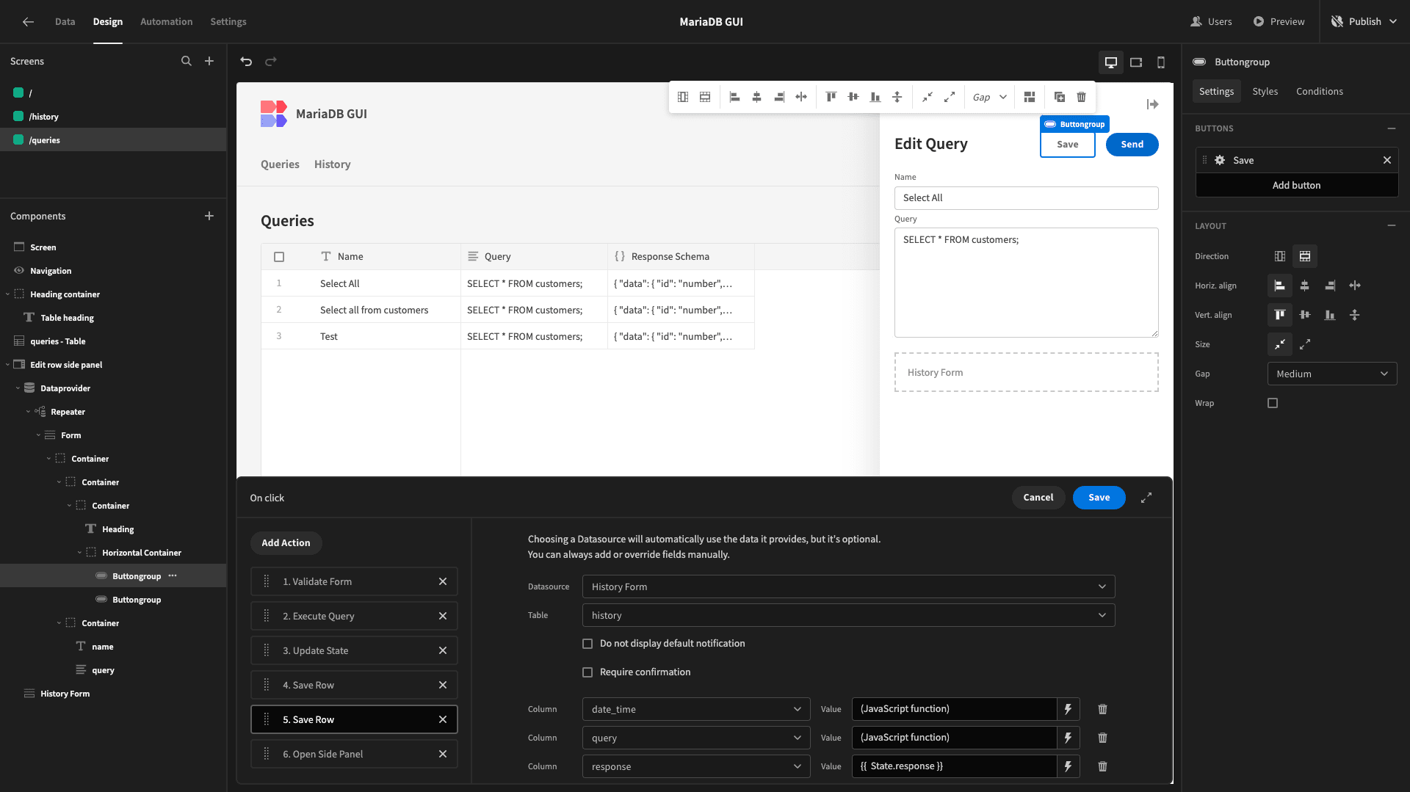Image resolution: width=1410 pixels, height=792 pixels.
Task: Set layout direction to row in settings panel
Action: (1305, 256)
